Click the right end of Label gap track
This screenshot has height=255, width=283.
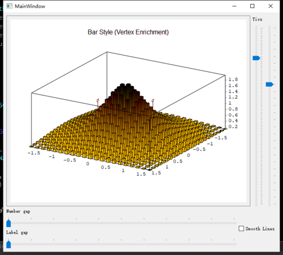pos(235,244)
